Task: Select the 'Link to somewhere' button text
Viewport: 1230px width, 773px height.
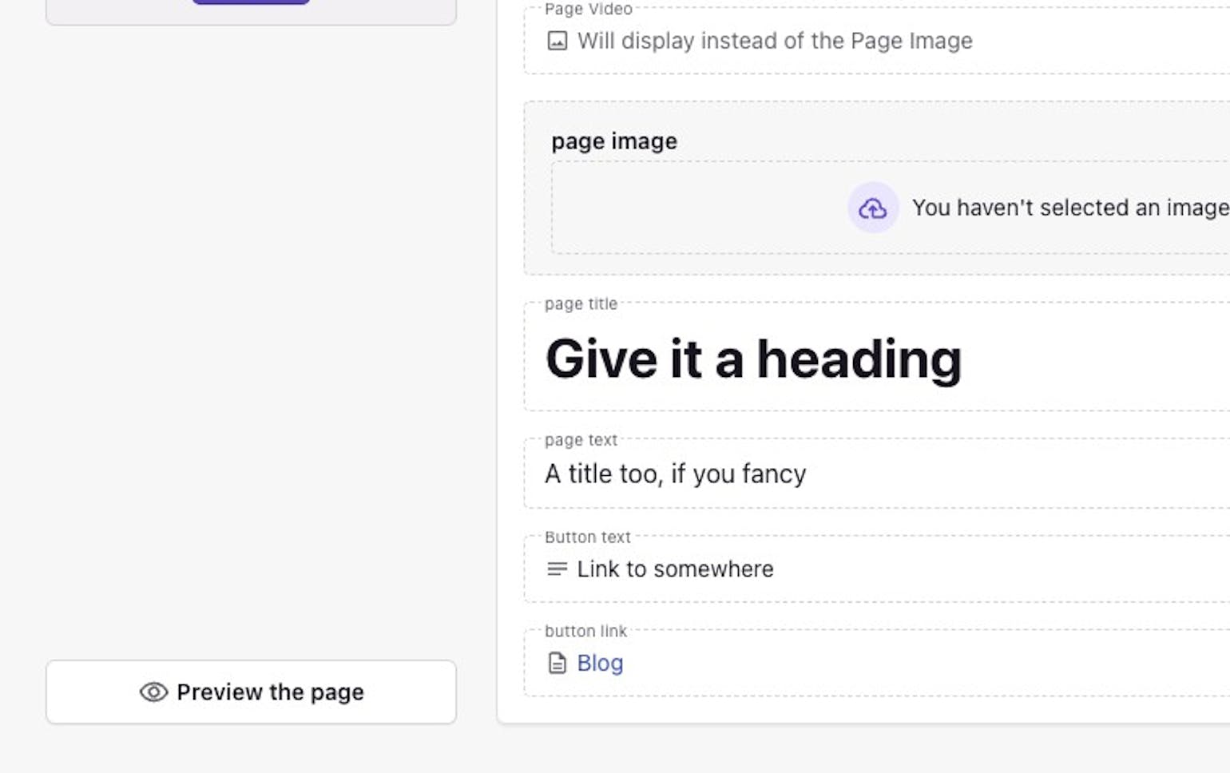Action: pyautogui.click(x=675, y=569)
